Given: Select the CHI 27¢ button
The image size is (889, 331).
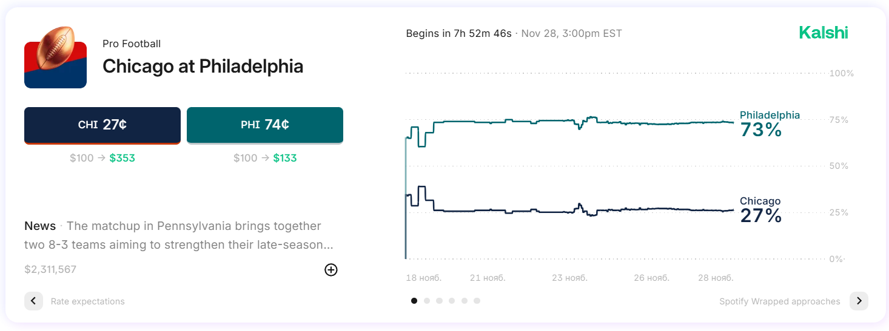Looking at the screenshot, I should [x=102, y=125].
